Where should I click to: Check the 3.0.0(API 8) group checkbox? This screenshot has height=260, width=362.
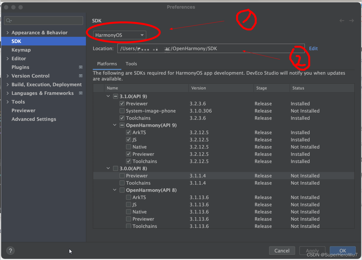(x=115, y=168)
